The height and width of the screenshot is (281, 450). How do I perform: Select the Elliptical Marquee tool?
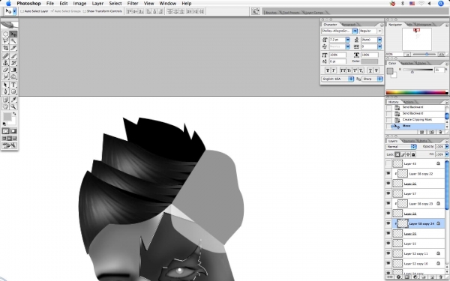click(x=5, y=34)
